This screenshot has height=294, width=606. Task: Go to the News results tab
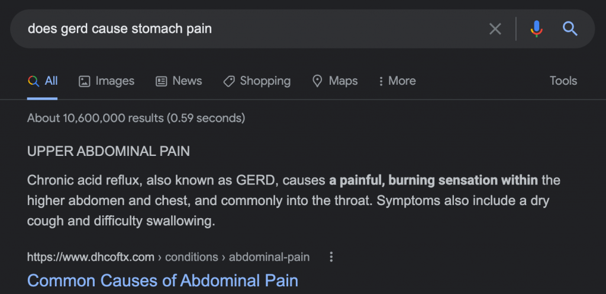point(187,81)
